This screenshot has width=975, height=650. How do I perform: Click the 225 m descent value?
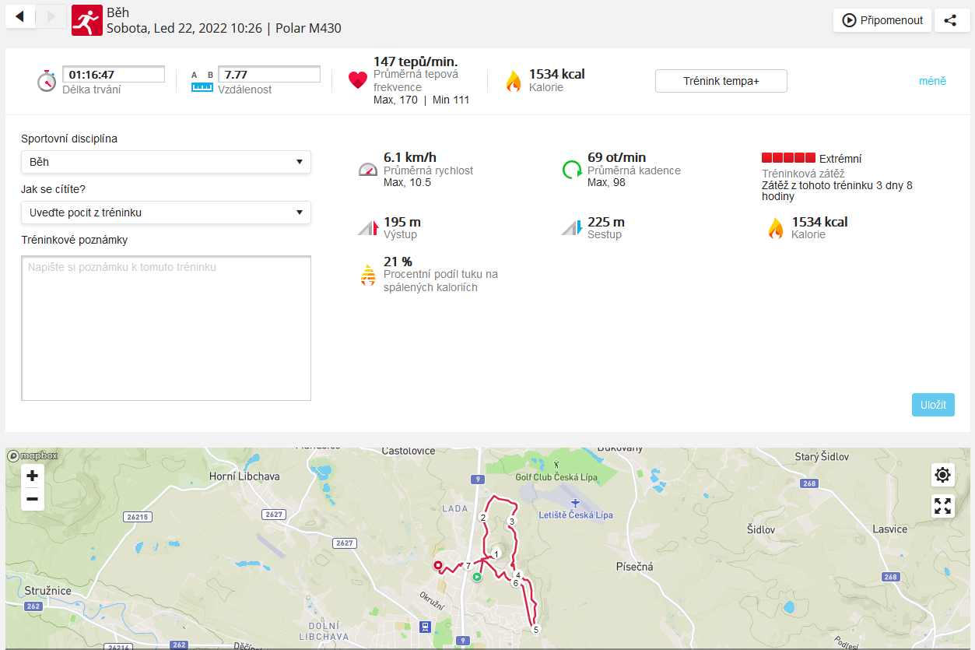point(606,222)
